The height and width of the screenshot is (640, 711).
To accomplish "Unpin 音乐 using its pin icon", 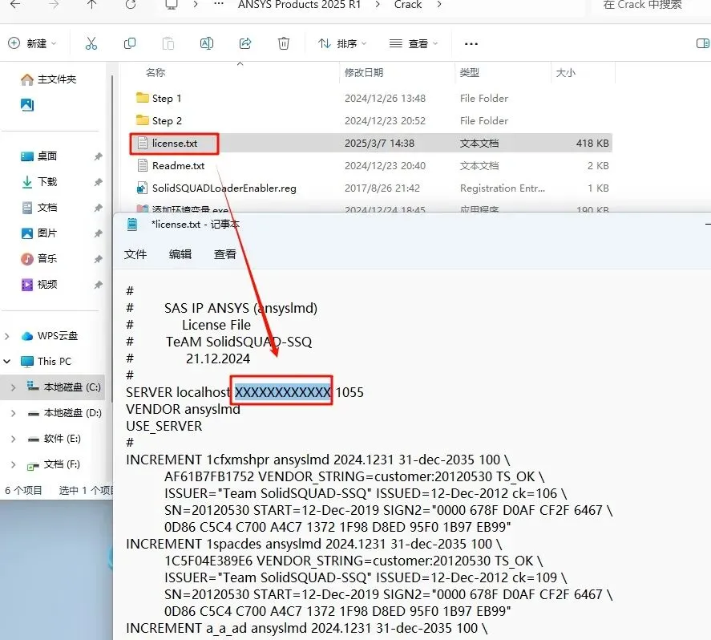I will coord(98,259).
